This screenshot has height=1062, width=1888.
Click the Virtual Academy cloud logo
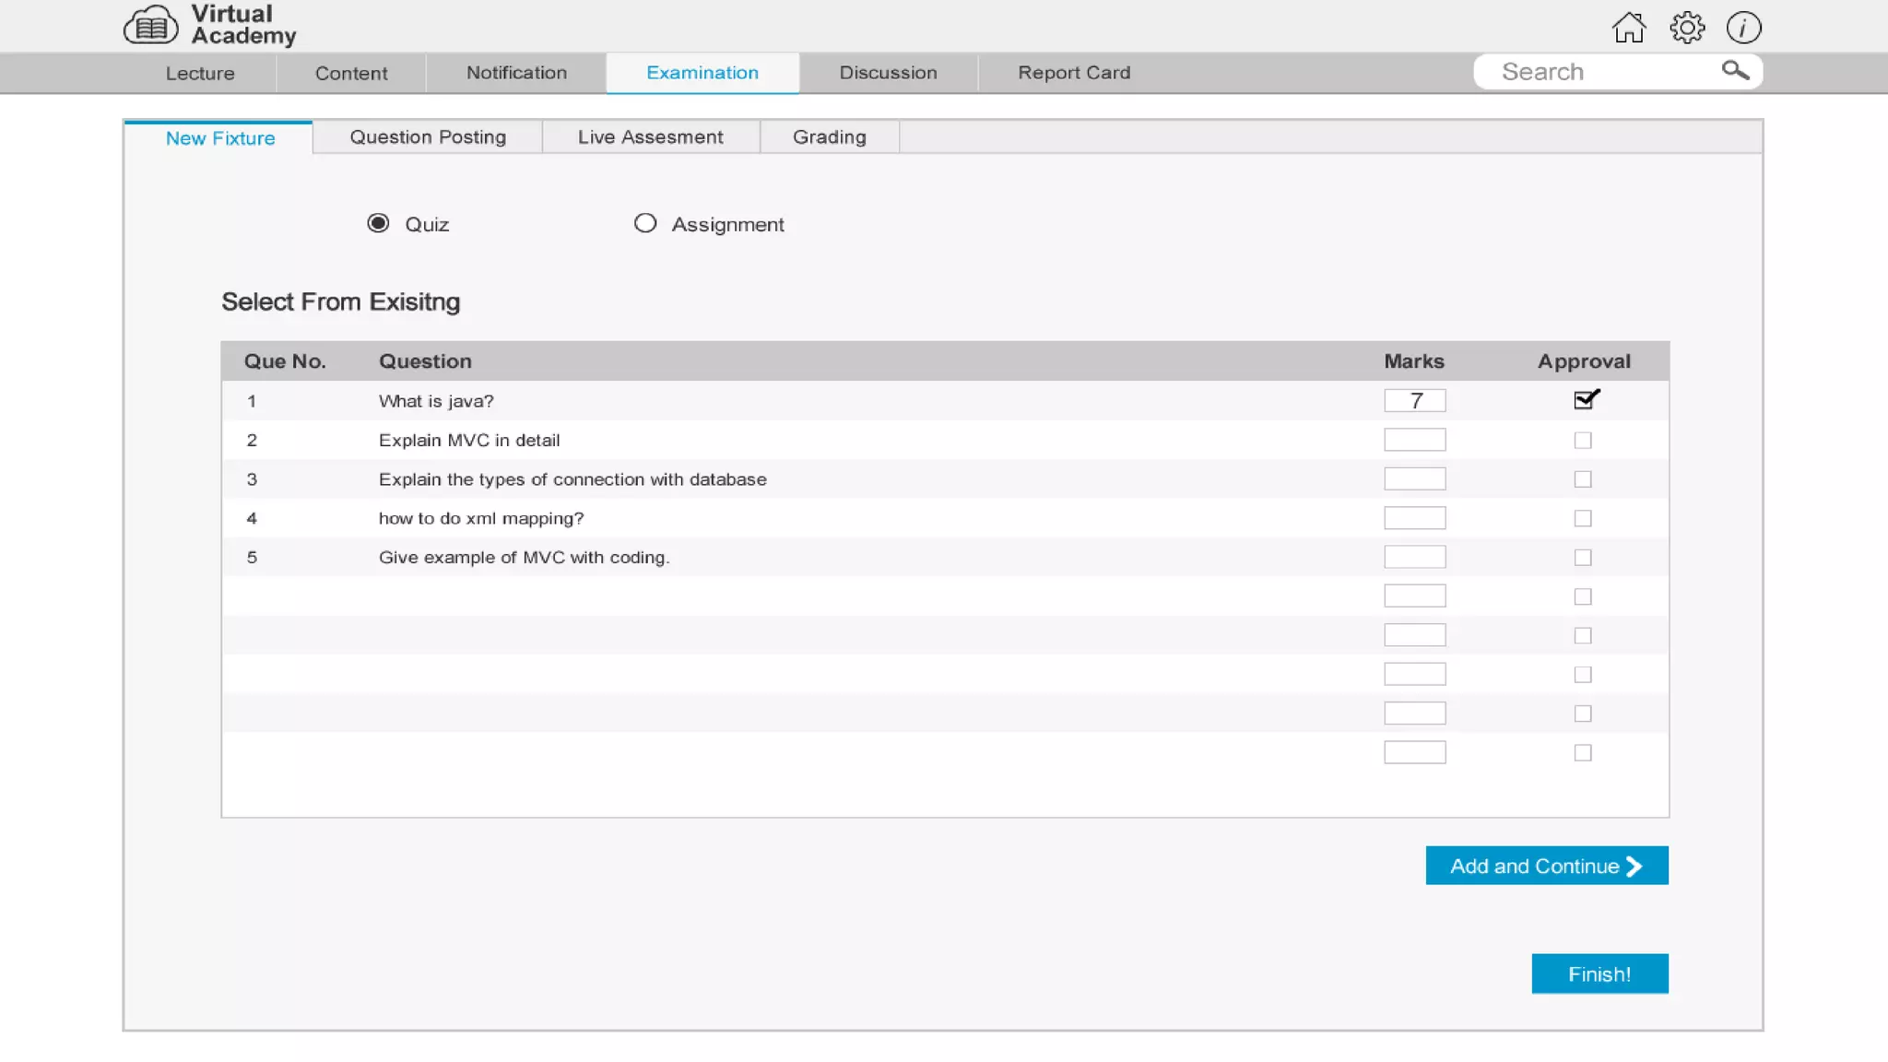[150, 26]
